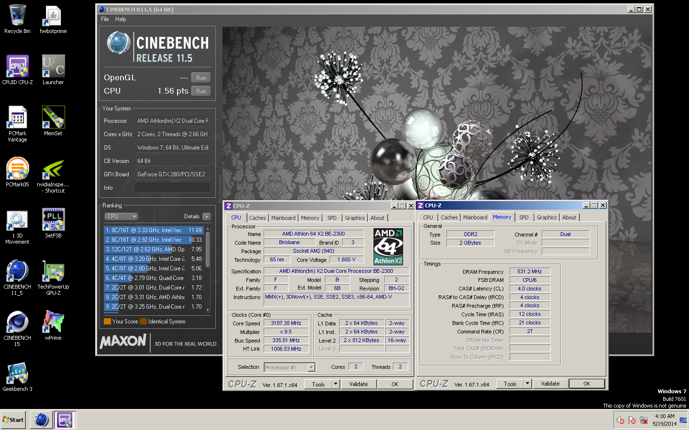689x430 pixels.
Task: Switch to SPD tab in left CPU-Z
Action: click(x=332, y=218)
